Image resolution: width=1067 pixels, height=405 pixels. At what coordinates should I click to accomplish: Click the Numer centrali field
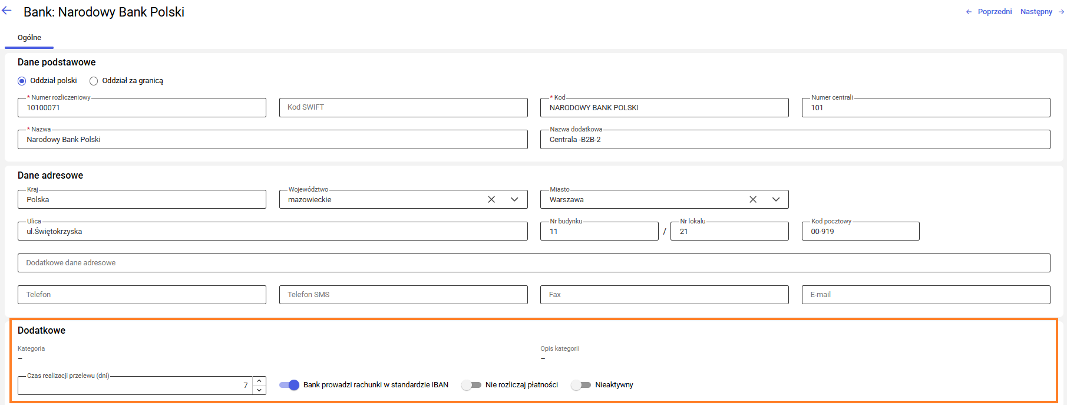click(926, 108)
